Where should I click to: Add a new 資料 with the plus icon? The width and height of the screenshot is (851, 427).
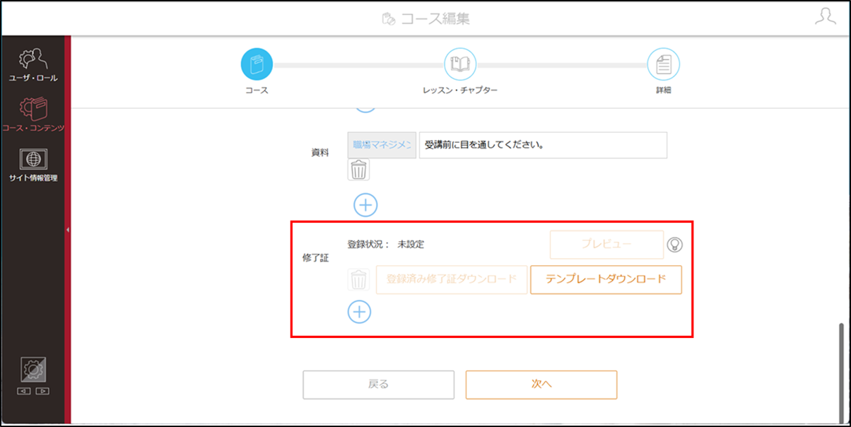pos(365,206)
